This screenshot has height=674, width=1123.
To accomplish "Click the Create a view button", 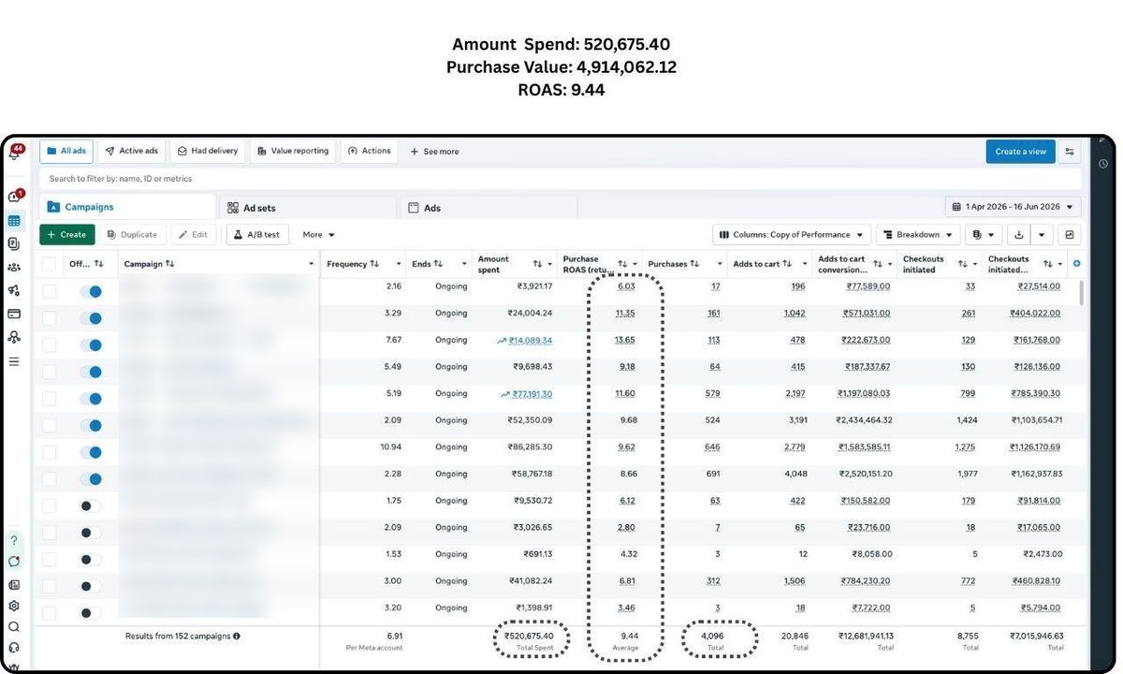I will click(x=1020, y=152).
